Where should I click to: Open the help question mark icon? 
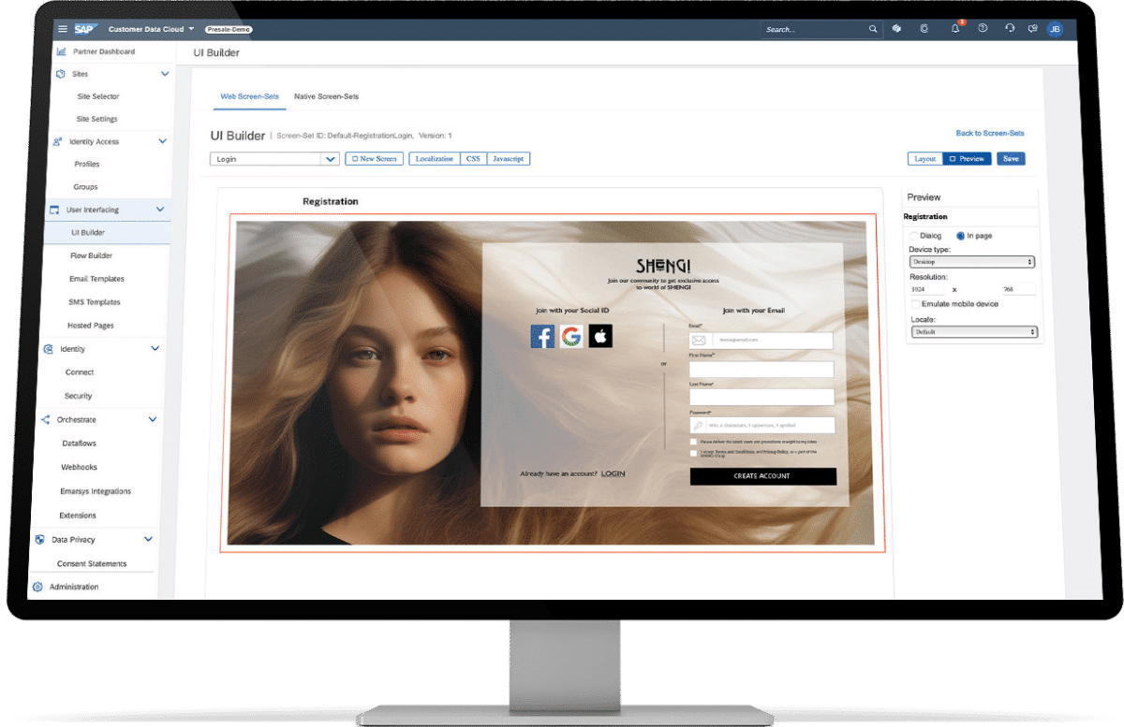click(982, 29)
